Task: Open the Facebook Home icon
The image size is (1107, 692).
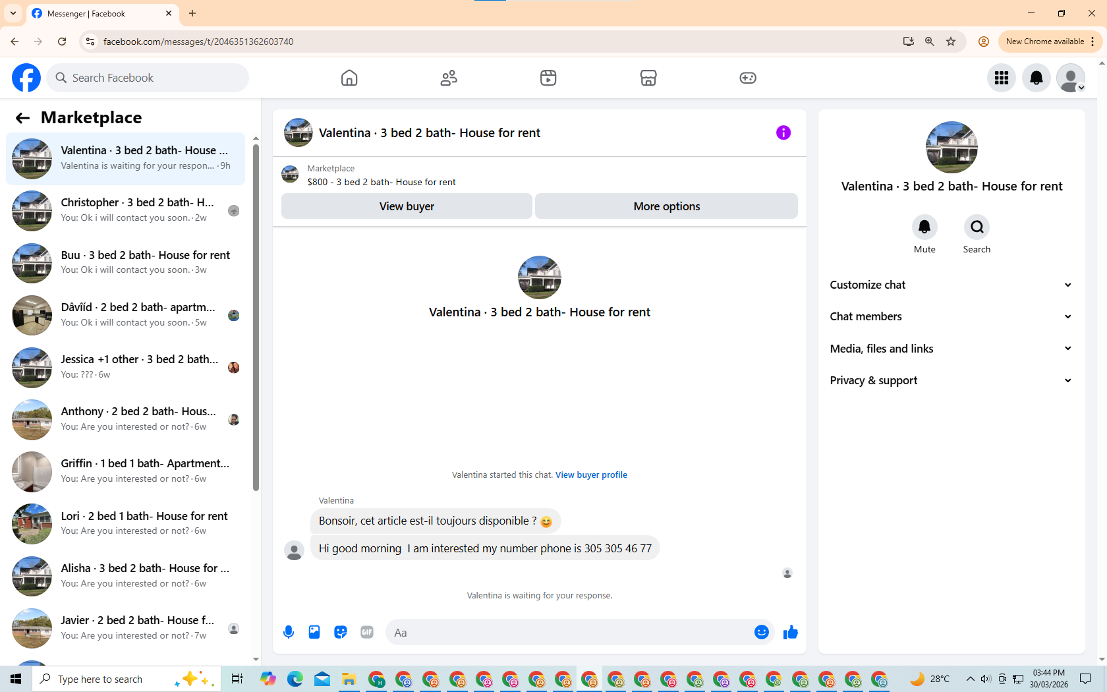Action: 349,78
